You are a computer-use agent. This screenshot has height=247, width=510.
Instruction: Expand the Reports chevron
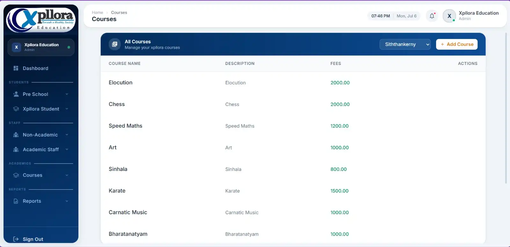tap(67, 201)
